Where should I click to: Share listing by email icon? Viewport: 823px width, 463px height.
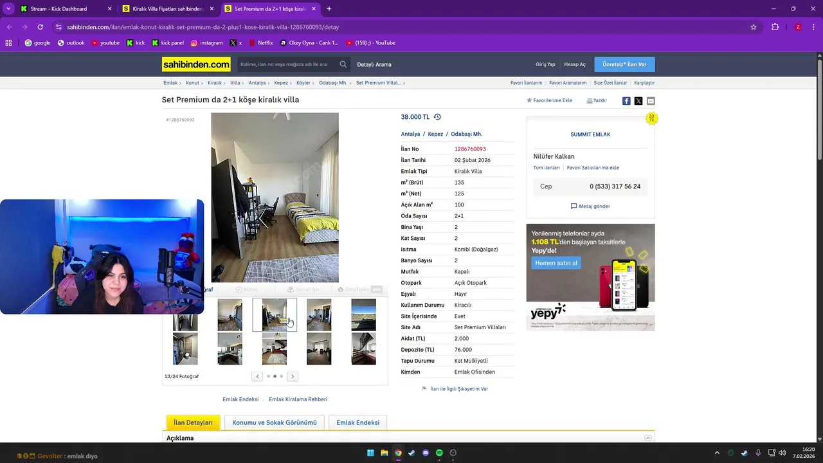(x=651, y=101)
